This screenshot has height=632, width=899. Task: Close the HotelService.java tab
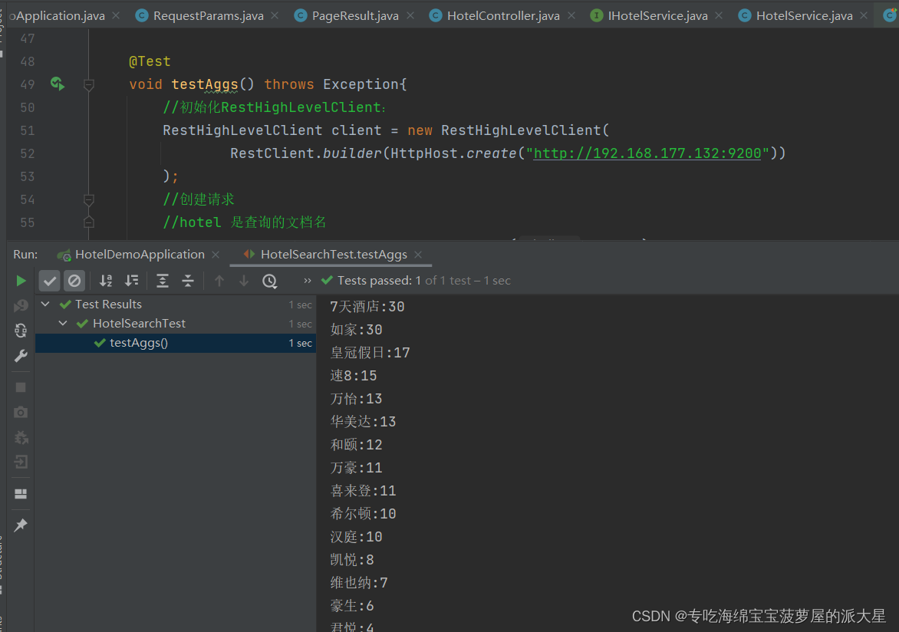point(864,16)
